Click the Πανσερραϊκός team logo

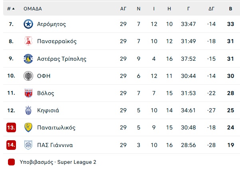click(x=28, y=41)
